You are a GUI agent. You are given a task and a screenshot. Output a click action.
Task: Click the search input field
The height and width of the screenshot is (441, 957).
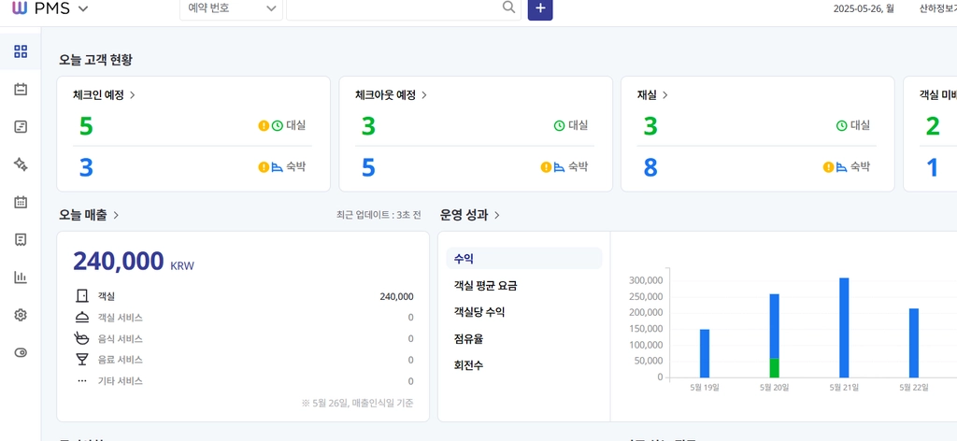click(393, 8)
